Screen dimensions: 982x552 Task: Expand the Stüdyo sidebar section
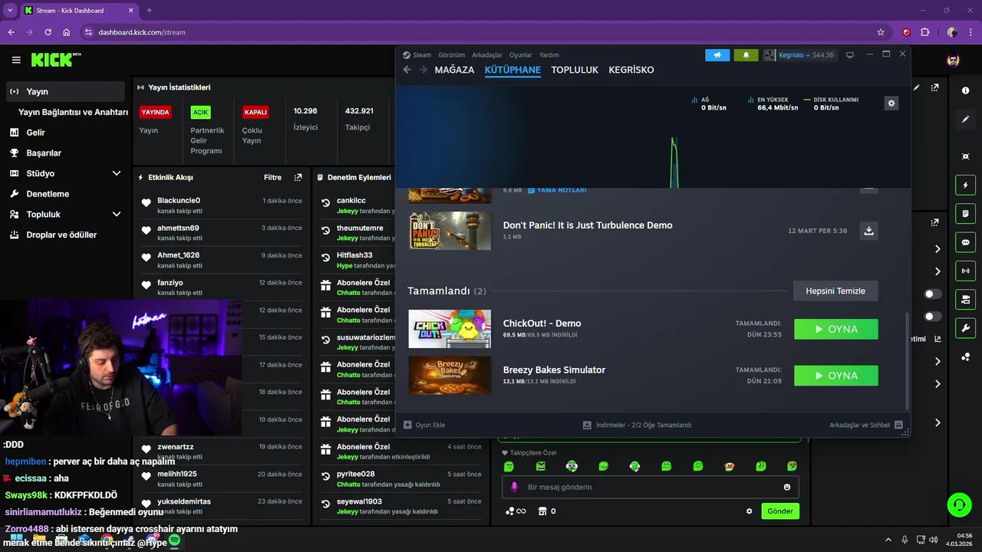(x=117, y=173)
